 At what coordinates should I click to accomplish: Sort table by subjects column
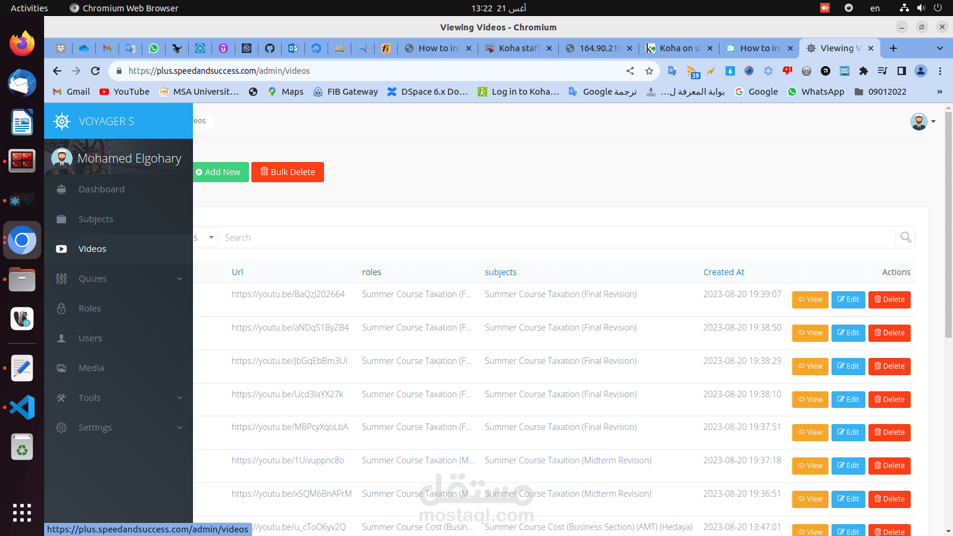click(500, 272)
